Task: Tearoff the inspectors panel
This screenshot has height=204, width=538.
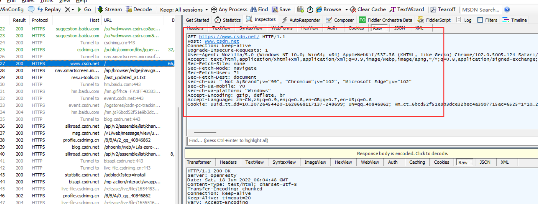Action: pos(443,9)
